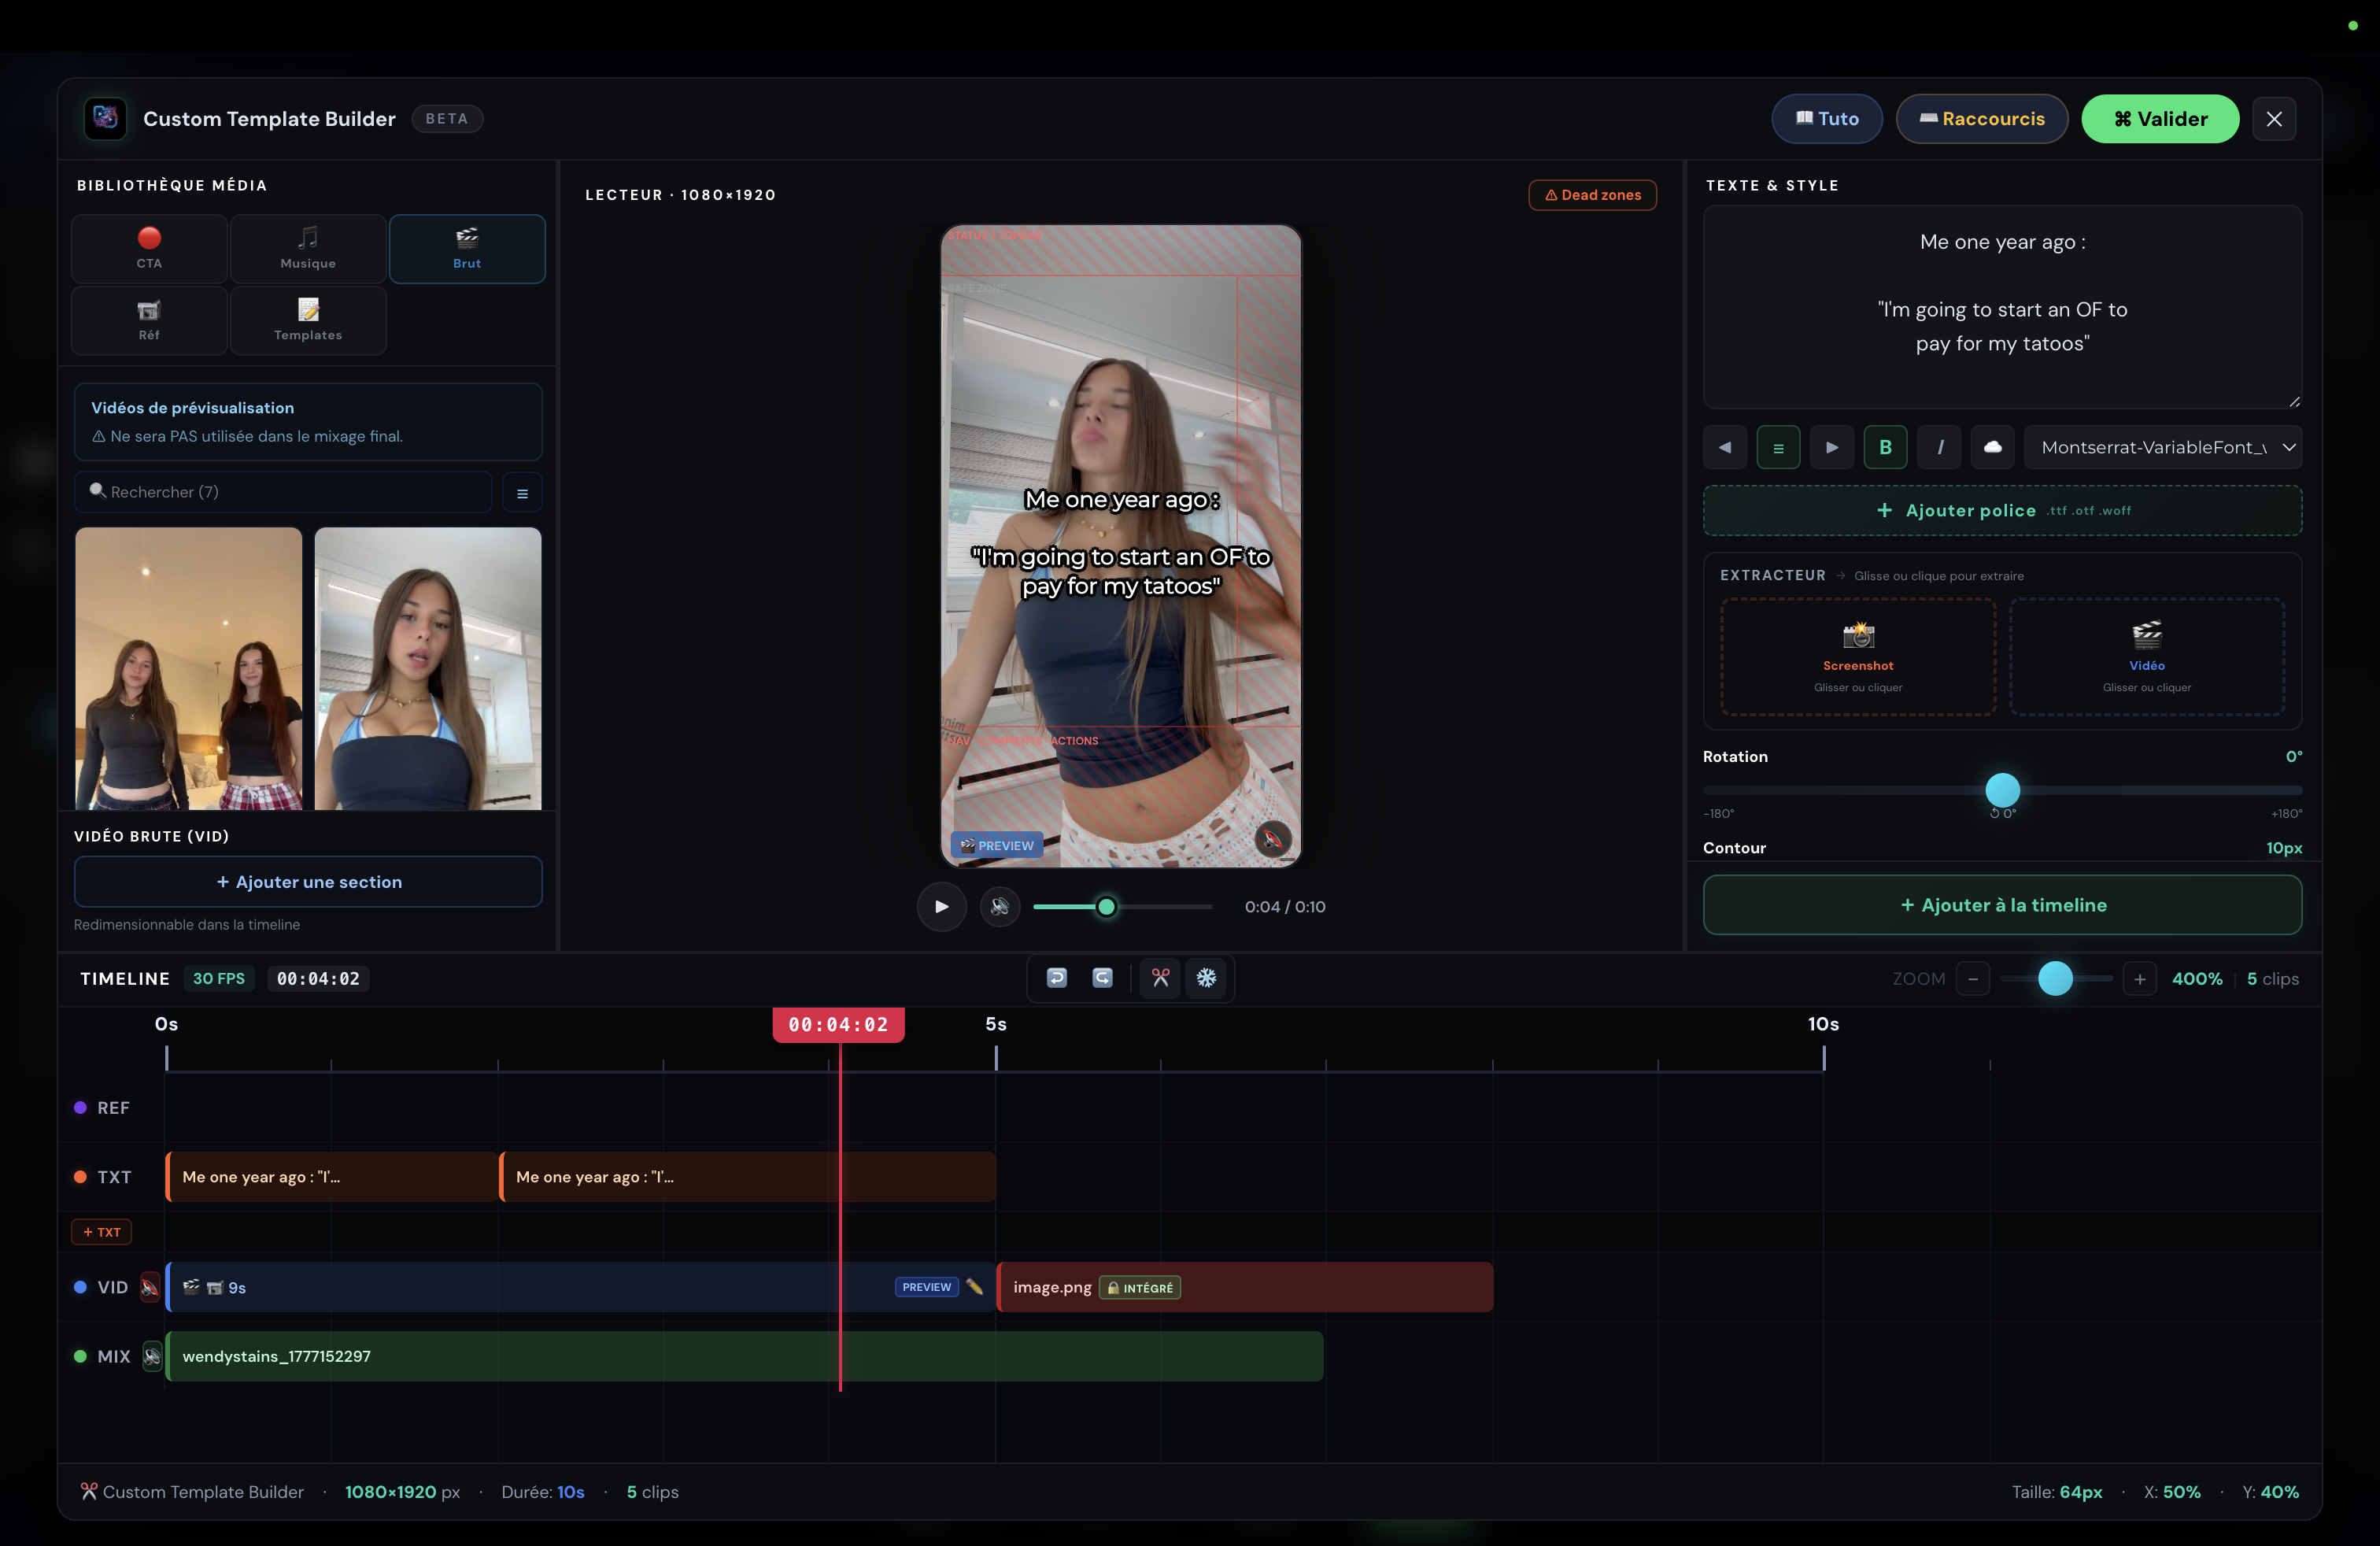Click Ajouter à la timeline button

[x=2002, y=905]
